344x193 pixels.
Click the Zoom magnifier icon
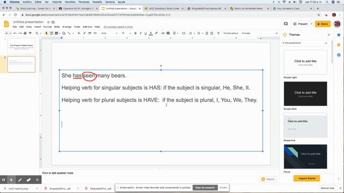pos(37,33)
